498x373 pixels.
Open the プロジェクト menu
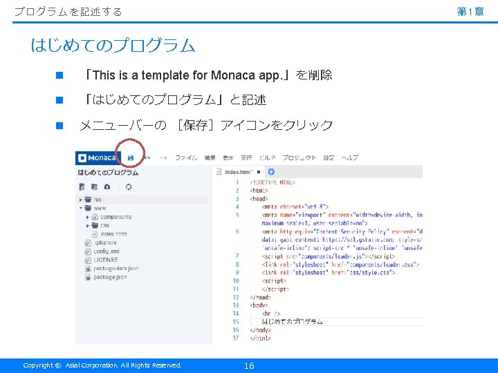(x=299, y=157)
